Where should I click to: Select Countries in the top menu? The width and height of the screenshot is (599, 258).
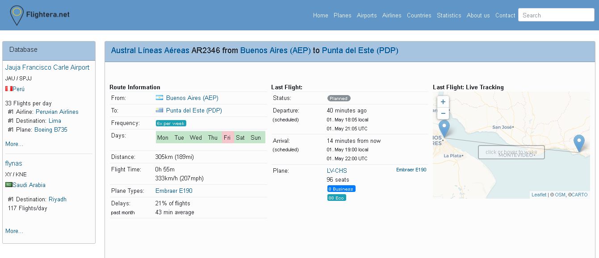(419, 15)
